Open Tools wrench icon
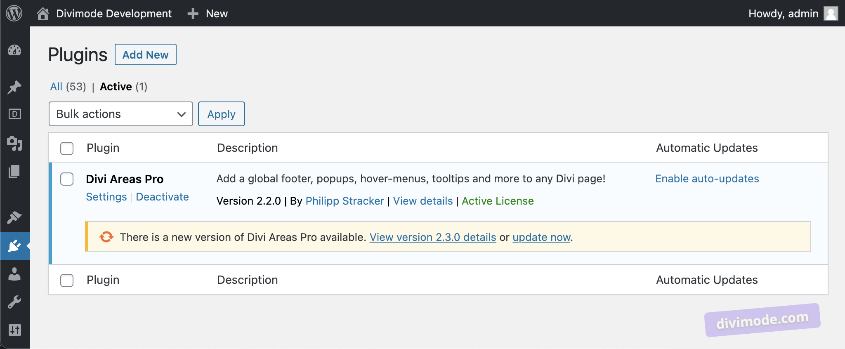 pyautogui.click(x=14, y=302)
